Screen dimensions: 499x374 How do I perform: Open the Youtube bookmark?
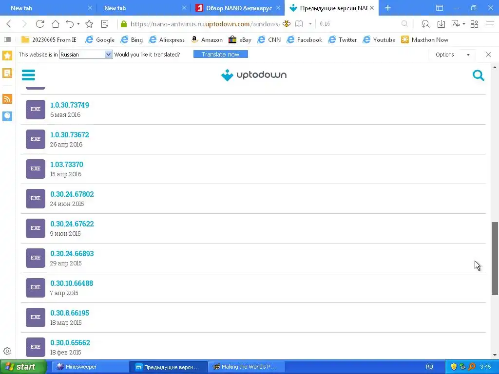(x=379, y=39)
